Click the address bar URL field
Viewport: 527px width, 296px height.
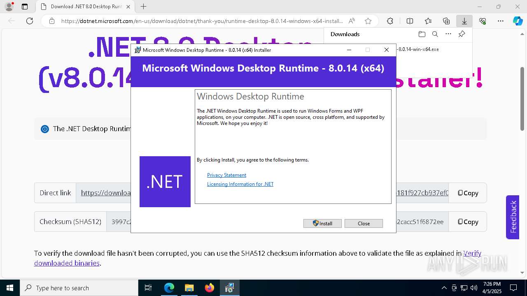tap(202, 21)
